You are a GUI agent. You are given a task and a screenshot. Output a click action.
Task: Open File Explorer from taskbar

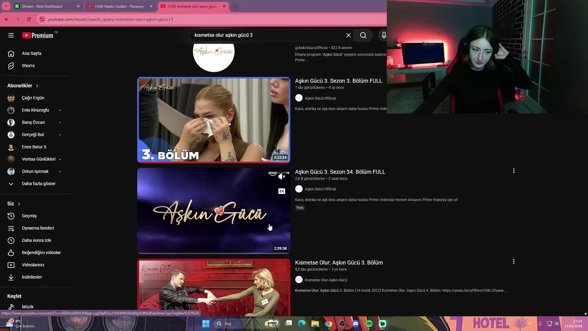[x=315, y=324]
